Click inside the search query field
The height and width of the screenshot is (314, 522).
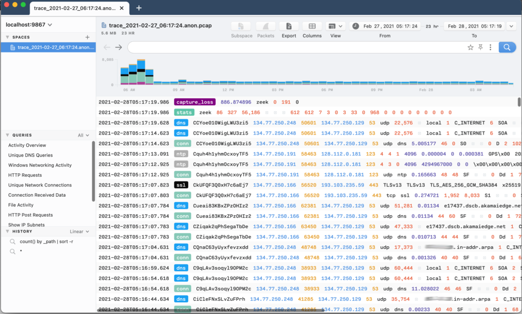296,47
